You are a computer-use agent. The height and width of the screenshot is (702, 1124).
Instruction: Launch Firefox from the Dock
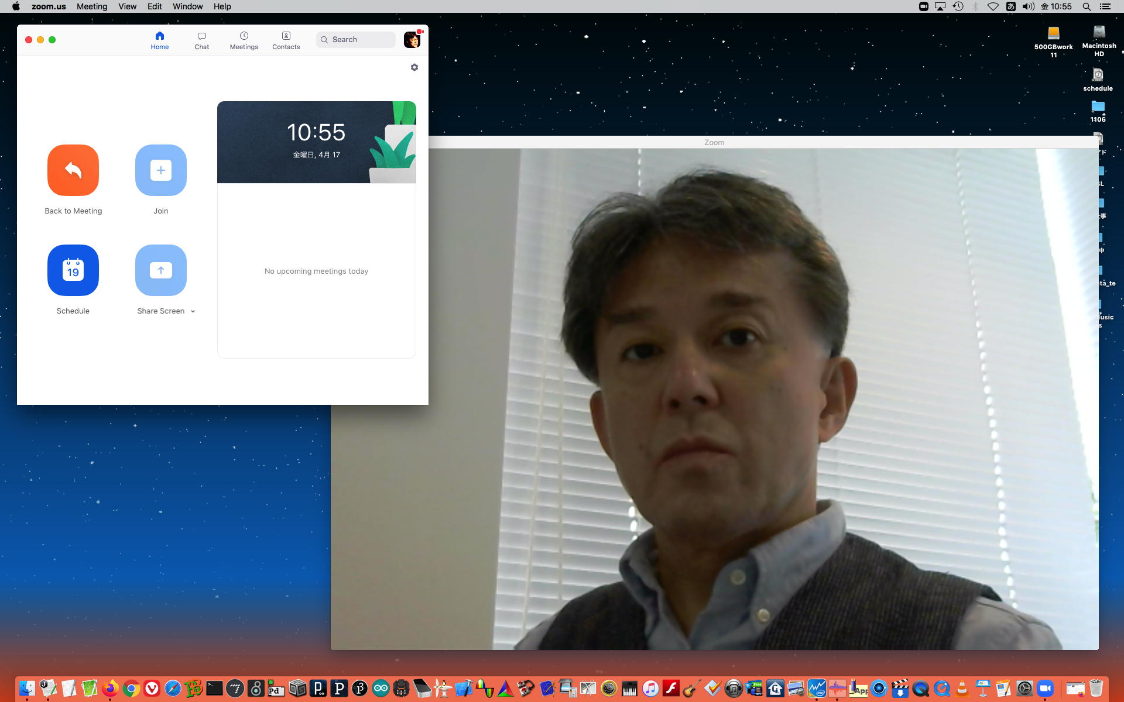tap(110, 689)
